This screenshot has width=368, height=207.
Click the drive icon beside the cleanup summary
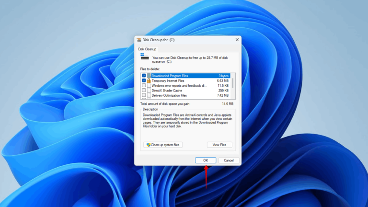tap(144, 58)
